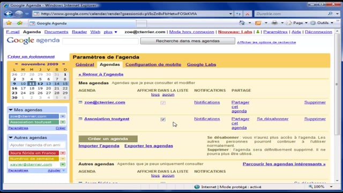Click the Créer un agenda button

point(108,139)
